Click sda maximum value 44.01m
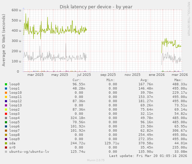The image size is (192, 164). click(x=181, y=143)
